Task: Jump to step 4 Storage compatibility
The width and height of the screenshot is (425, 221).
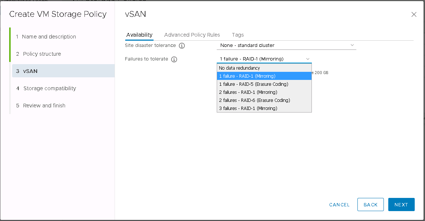Action: click(x=63, y=88)
